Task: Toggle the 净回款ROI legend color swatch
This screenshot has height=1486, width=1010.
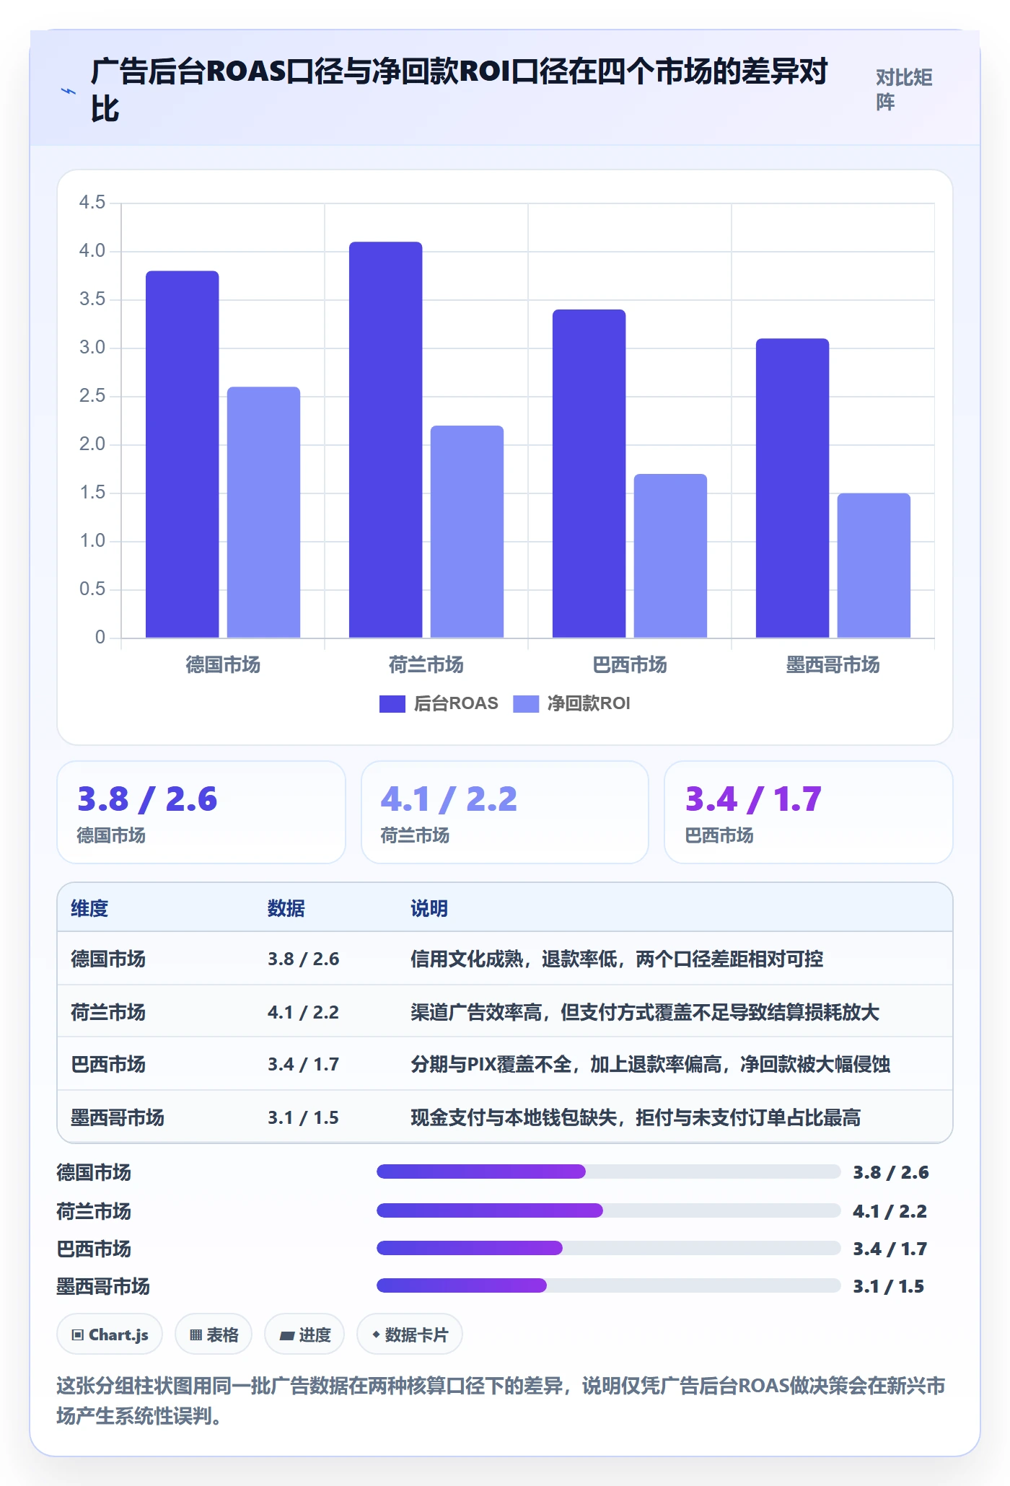Action: coord(526,704)
